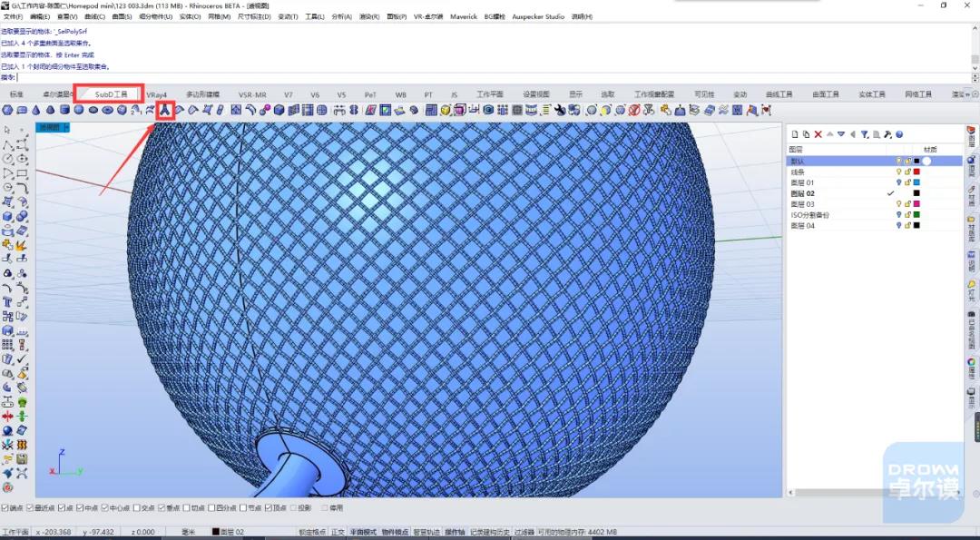Image resolution: width=980 pixels, height=540 pixels.
Task: Toggle the 端点 osnap checkbox
Action: tap(5, 508)
